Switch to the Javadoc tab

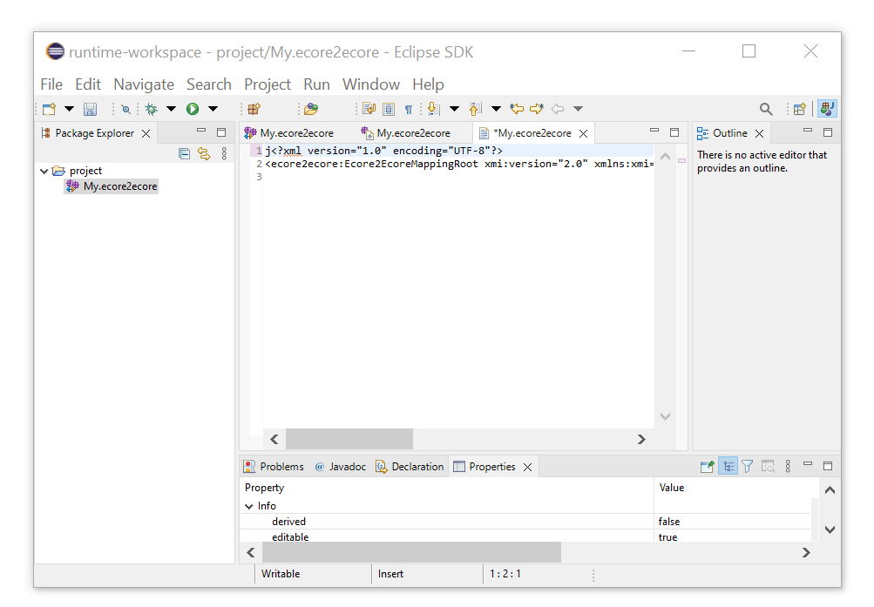point(340,467)
